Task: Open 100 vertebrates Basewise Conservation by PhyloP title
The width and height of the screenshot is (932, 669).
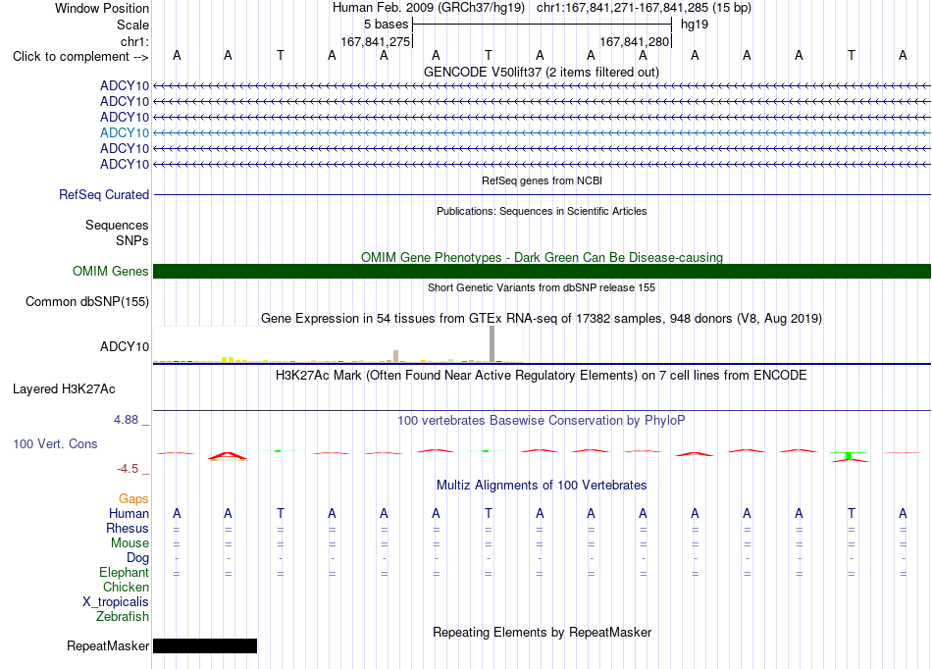Action: [x=542, y=421]
